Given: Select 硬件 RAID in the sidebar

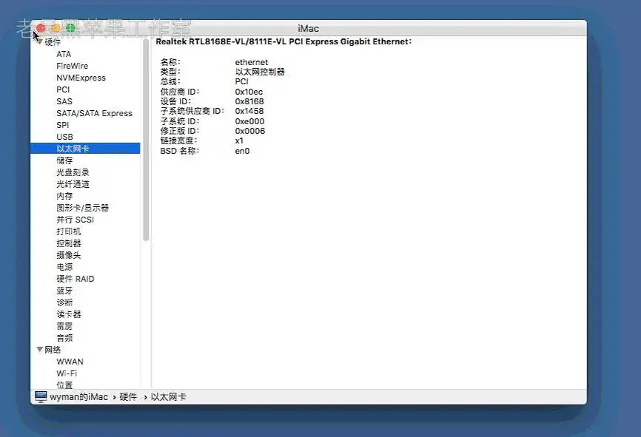Looking at the screenshot, I should pos(75,279).
